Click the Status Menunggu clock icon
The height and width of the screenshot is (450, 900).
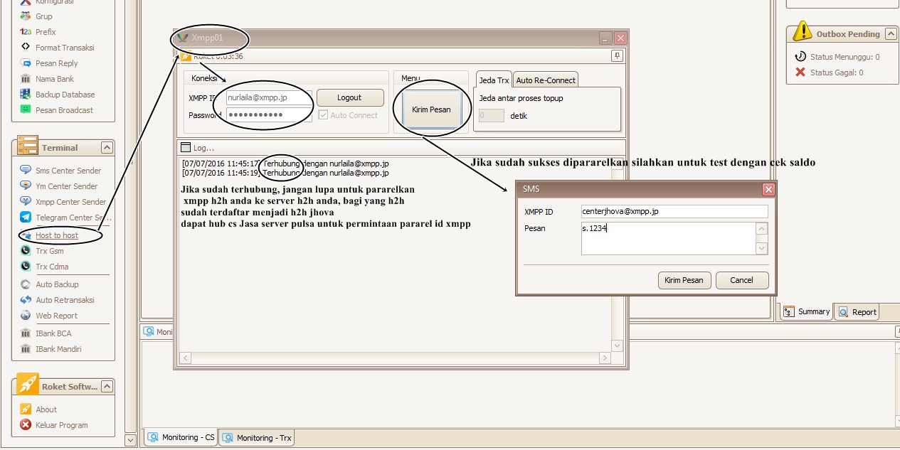[x=800, y=57]
